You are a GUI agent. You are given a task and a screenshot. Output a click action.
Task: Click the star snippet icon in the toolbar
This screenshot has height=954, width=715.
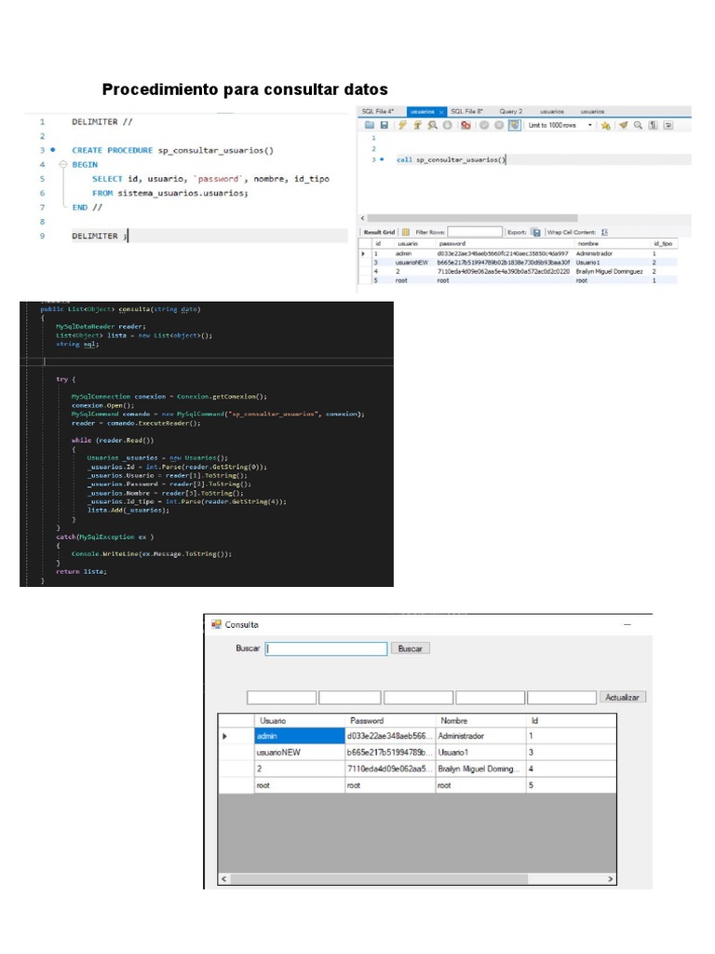(x=606, y=125)
